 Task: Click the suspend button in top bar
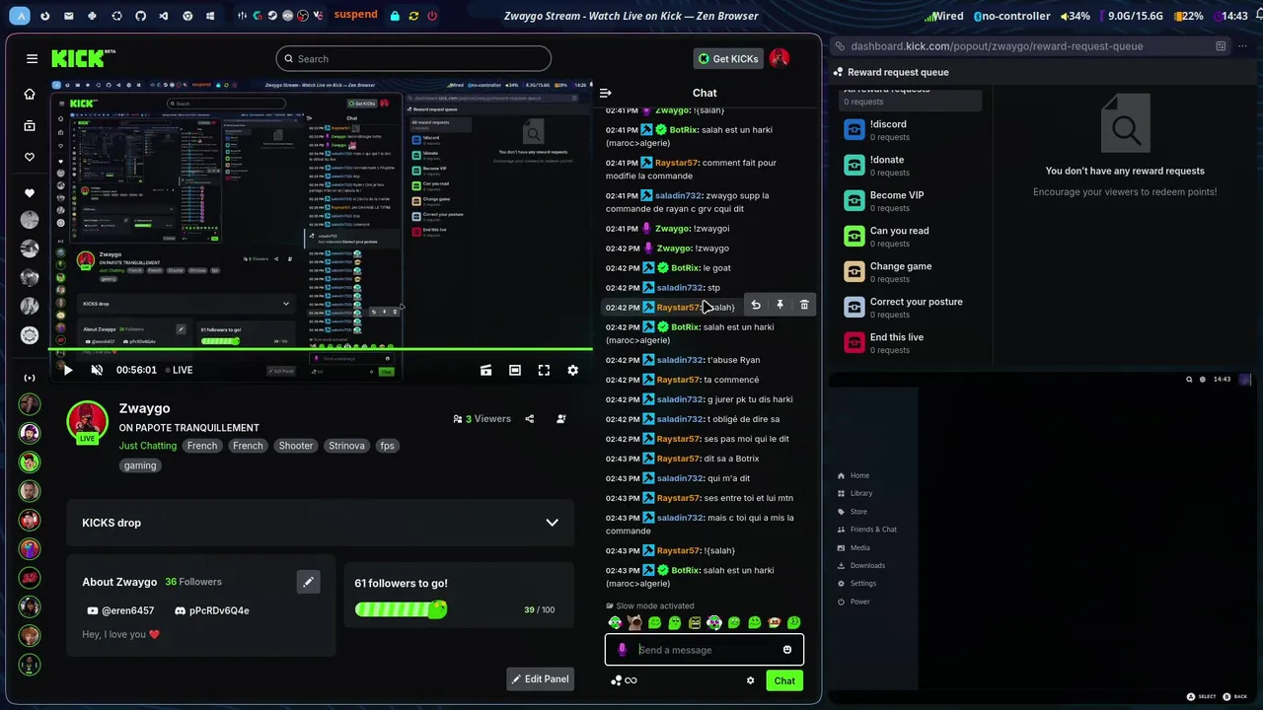pos(355,15)
